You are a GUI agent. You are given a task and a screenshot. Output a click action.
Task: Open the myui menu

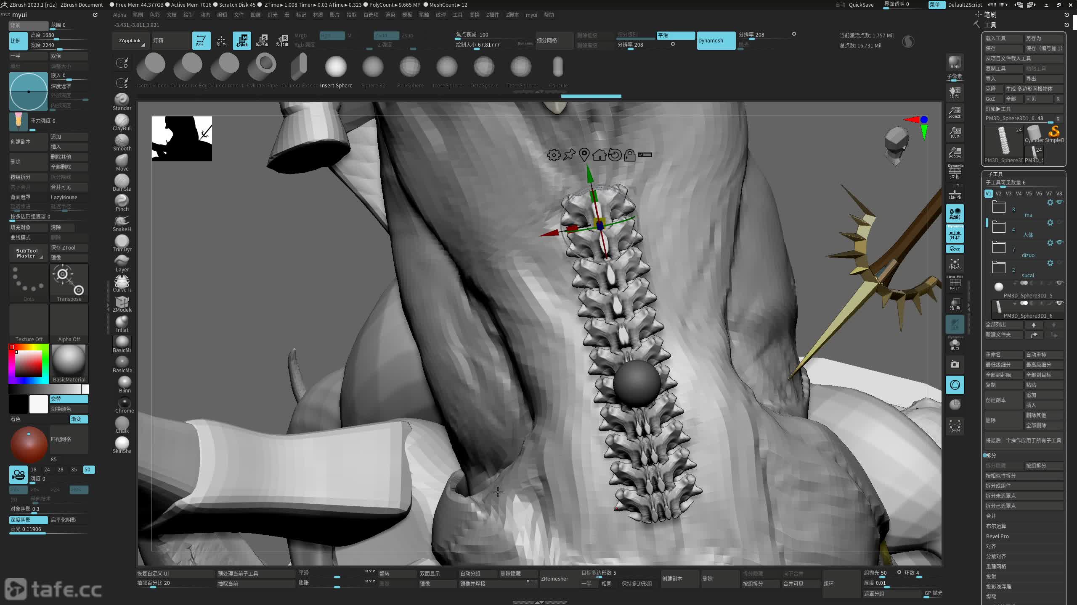(531, 15)
